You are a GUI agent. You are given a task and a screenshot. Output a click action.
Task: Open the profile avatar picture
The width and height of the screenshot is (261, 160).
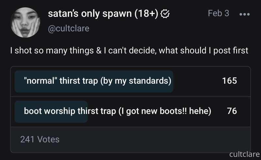pos(25,22)
